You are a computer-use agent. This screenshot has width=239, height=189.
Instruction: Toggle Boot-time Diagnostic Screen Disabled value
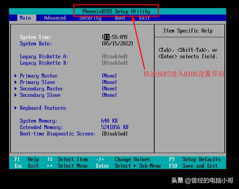pyautogui.click(x=115, y=133)
